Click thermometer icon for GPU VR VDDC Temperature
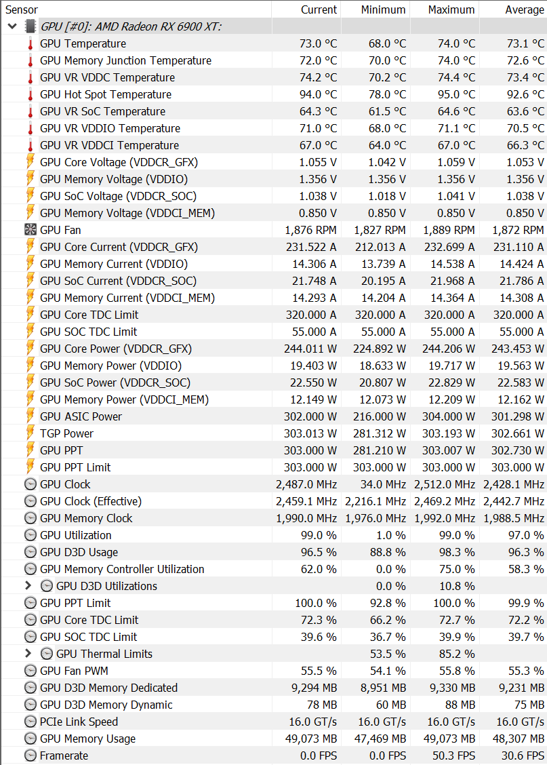This screenshot has width=547, height=765. [x=31, y=77]
